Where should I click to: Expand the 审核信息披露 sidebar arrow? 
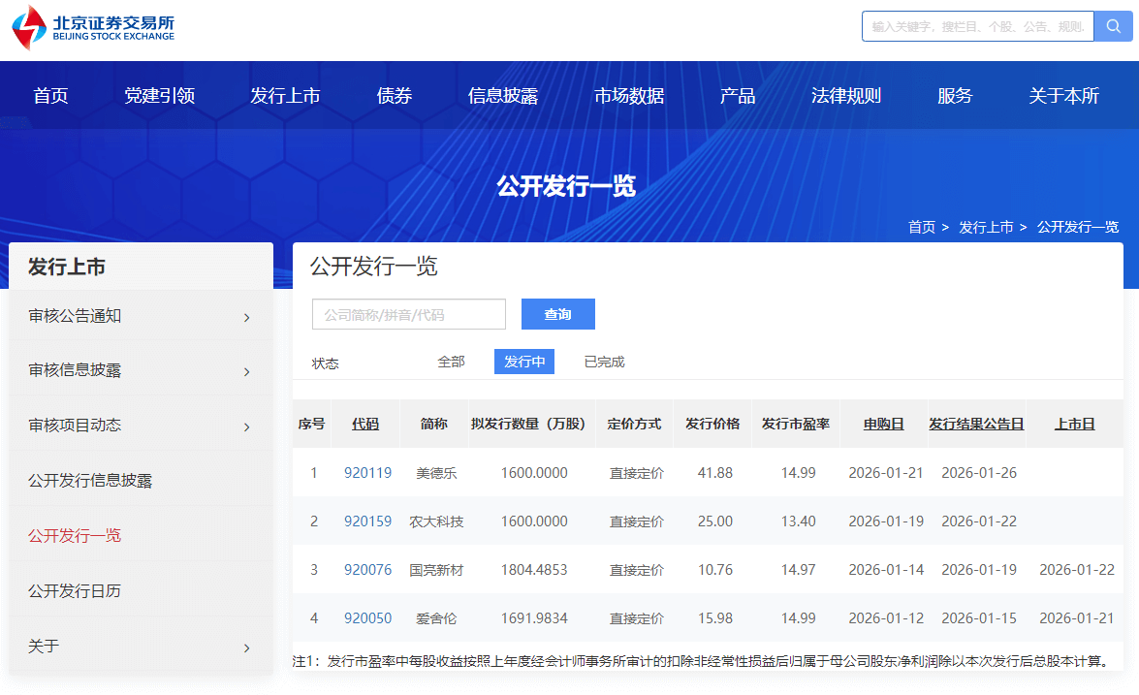pyautogui.click(x=246, y=371)
